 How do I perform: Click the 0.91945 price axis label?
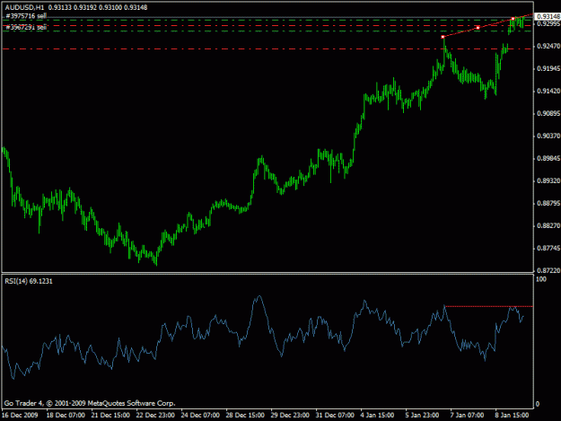coord(548,69)
